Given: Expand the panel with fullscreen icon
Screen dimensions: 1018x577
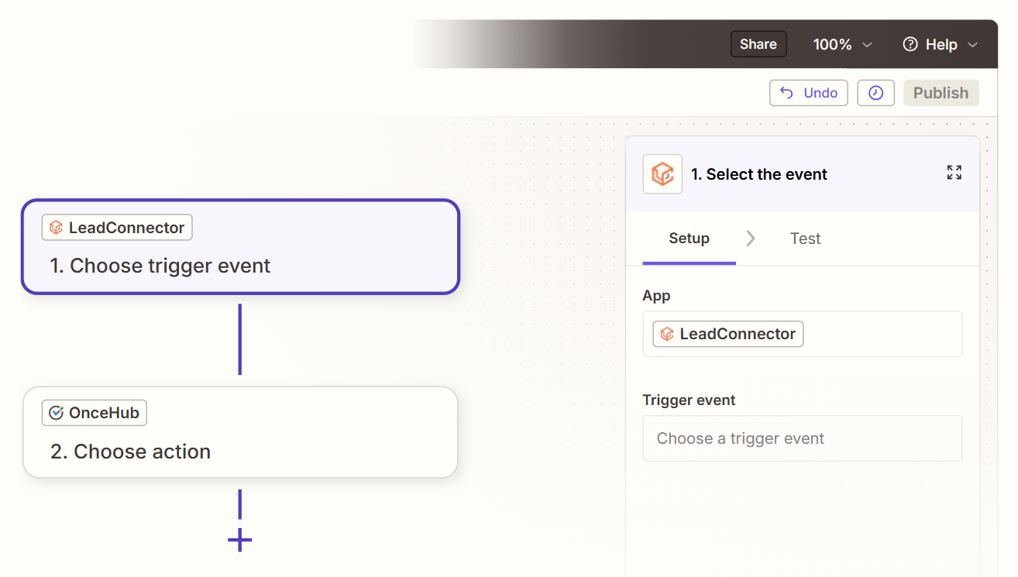Looking at the screenshot, I should 954,173.
